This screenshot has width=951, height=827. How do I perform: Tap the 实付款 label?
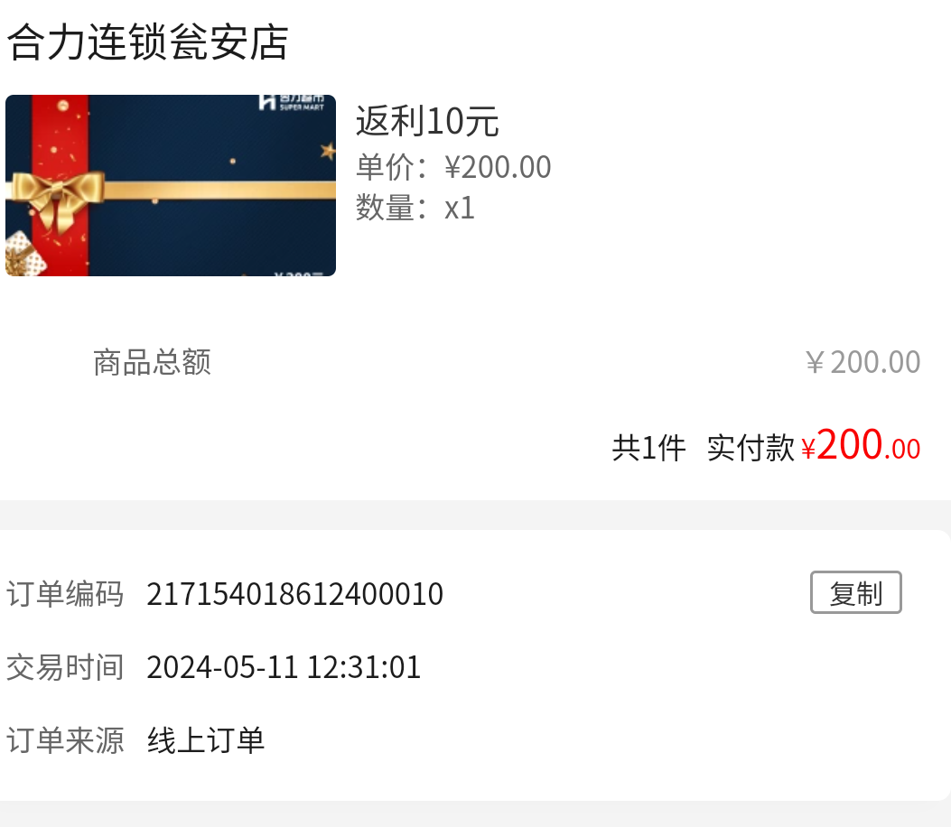pos(751,448)
